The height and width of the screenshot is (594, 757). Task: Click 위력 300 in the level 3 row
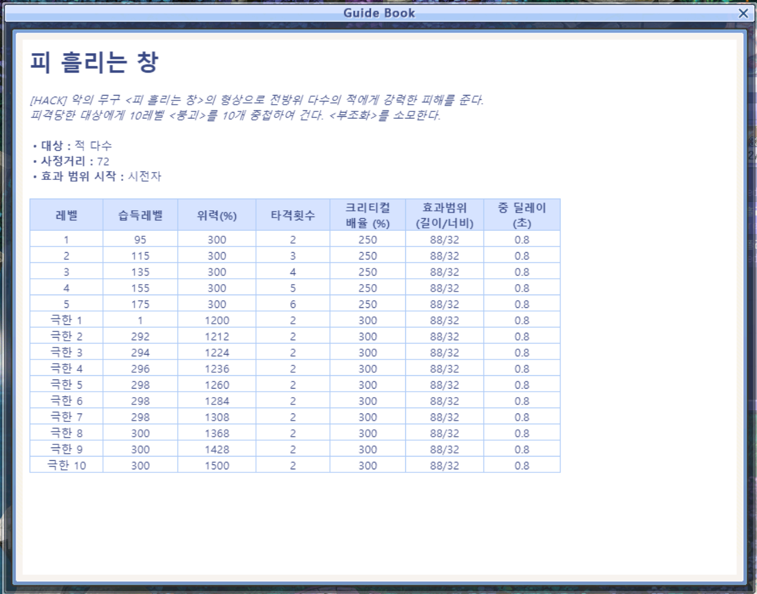point(217,272)
